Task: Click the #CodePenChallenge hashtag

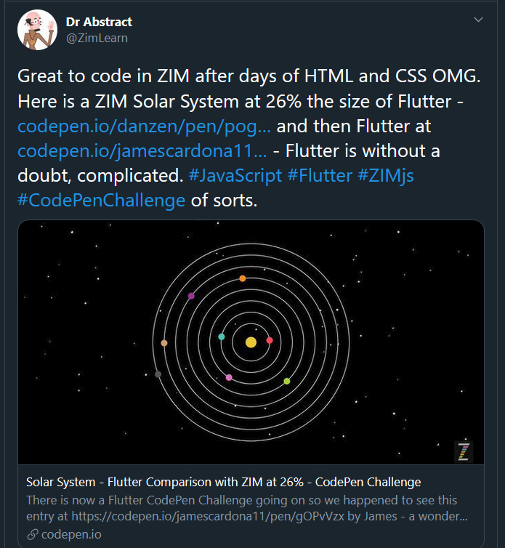Action: (101, 201)
